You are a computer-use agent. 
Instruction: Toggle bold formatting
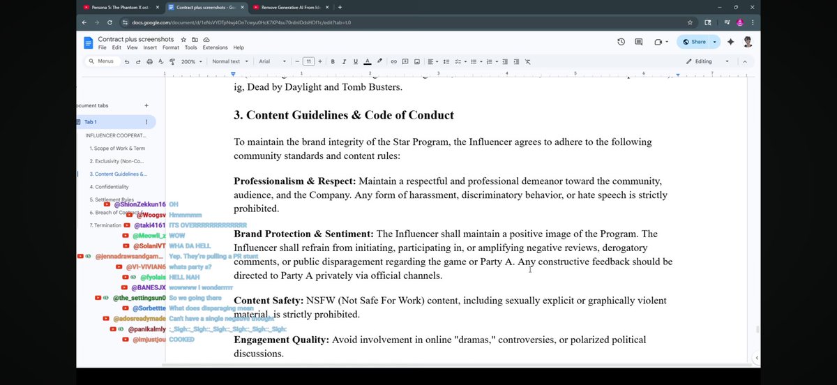pyautogui.click(x=333, y=61)
